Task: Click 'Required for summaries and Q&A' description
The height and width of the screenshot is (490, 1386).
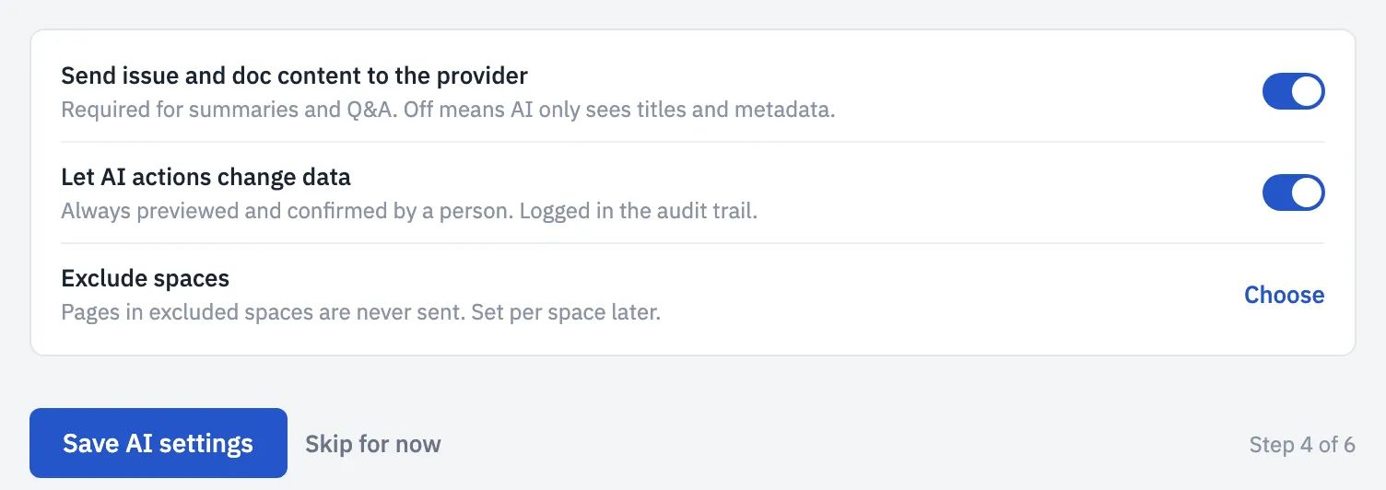Action: (x=448, y=110)
